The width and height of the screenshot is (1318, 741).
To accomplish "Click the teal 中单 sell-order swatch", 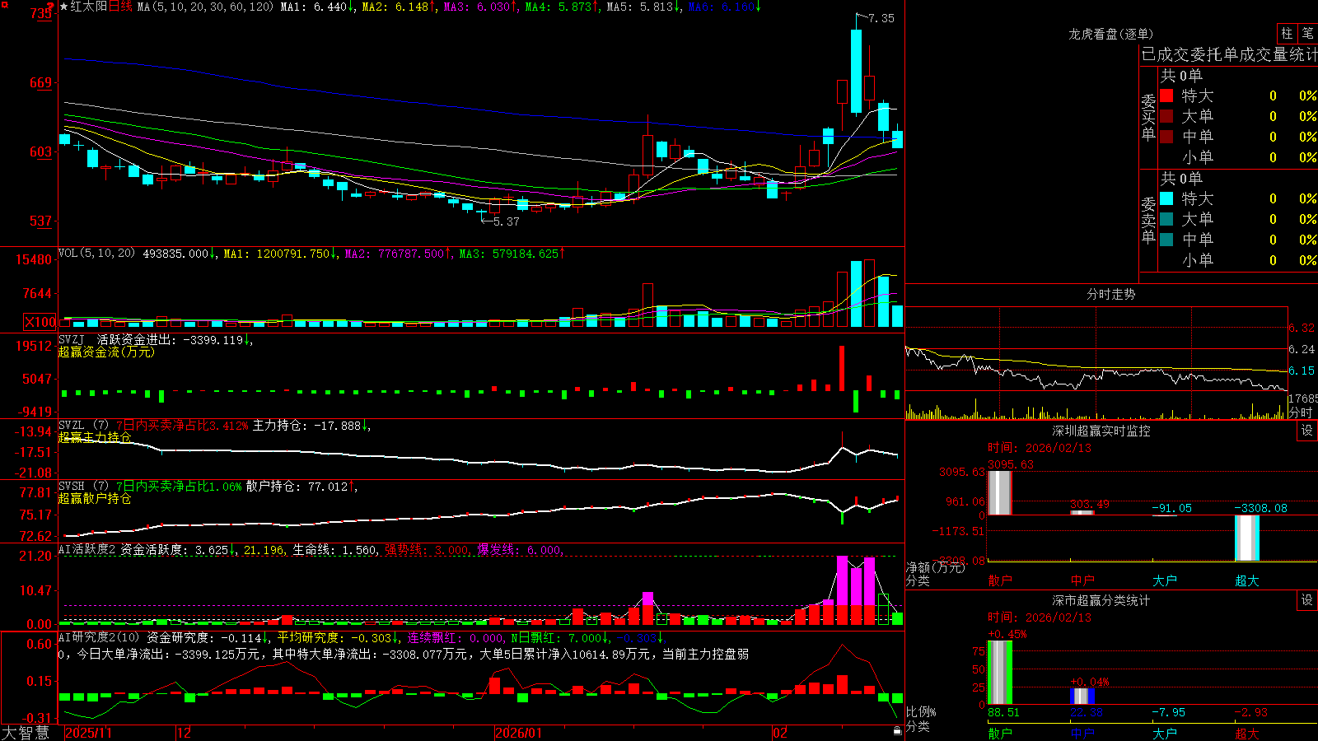I will click(x=1166, y=240).
